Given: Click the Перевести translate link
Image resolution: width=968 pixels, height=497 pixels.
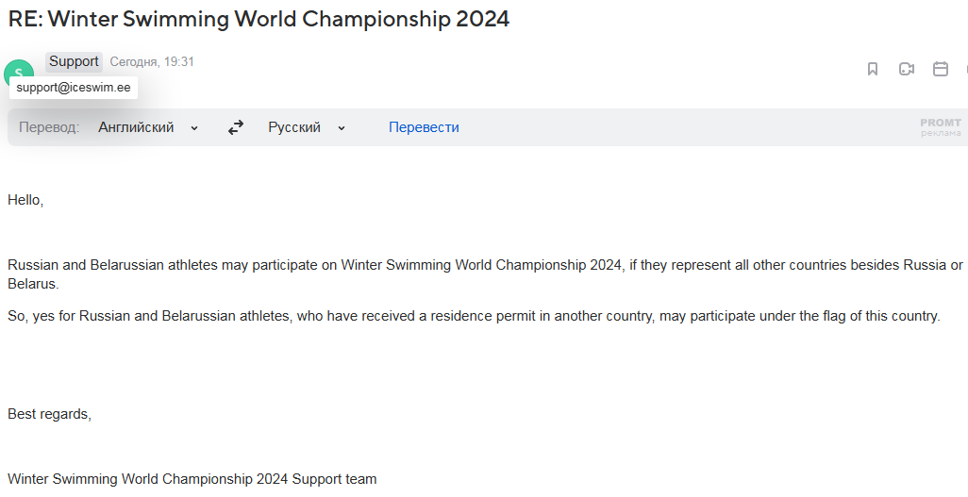Looking at the screenshot, I should coord(424,128).
